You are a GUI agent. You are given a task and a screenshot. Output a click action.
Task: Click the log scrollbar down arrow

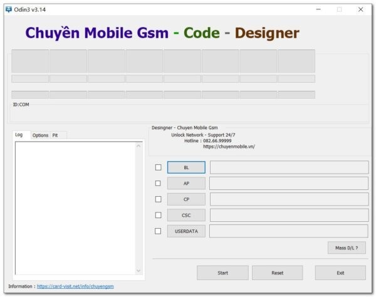(138, 271)
